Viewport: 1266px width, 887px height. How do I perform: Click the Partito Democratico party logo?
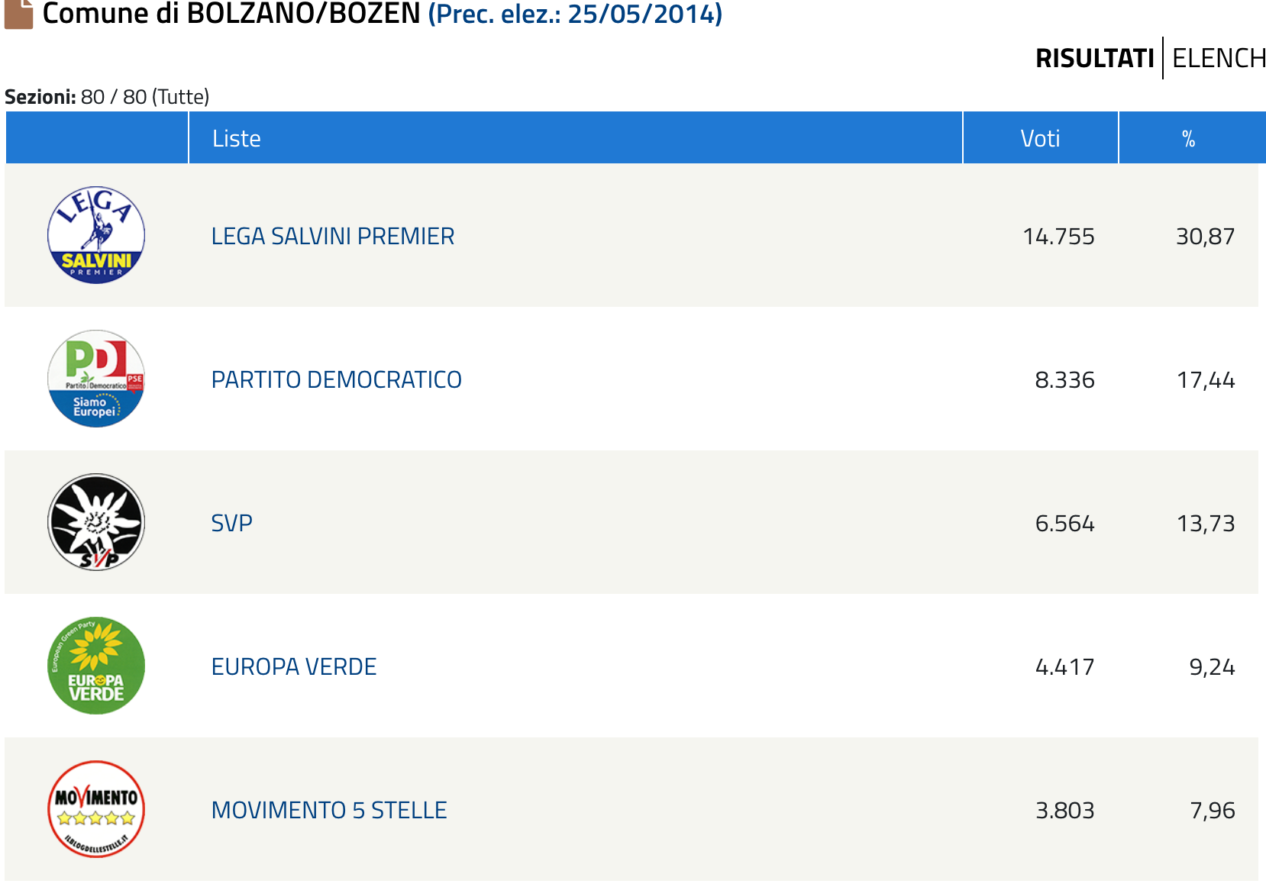click(96, 379)
